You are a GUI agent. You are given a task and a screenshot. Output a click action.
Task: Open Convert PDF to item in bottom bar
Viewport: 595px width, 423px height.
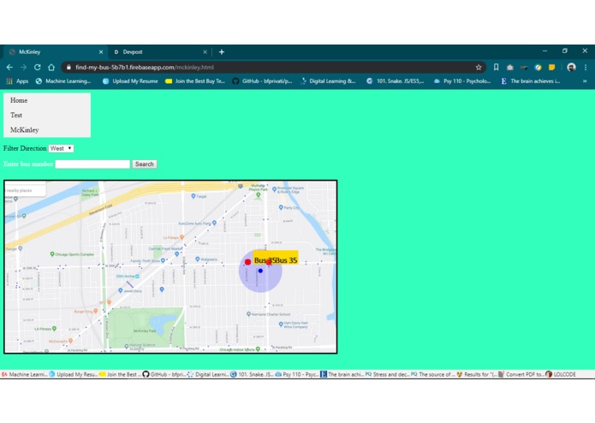521,374
